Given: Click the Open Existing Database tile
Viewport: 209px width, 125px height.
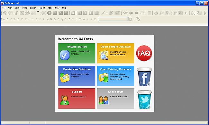Looking at the screenshot, I should click(115, 76).
